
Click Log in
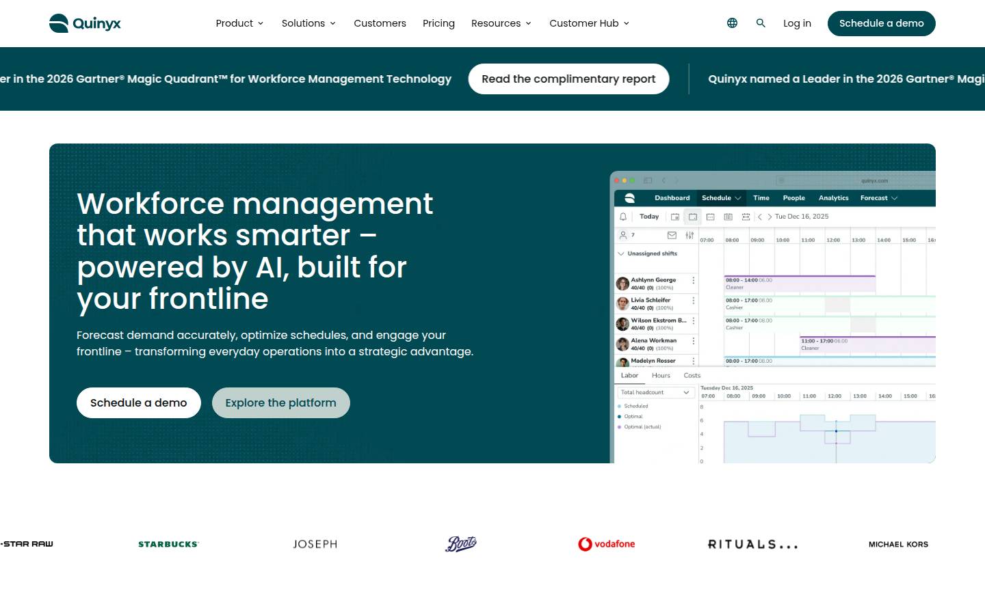(x=797, y=23)
